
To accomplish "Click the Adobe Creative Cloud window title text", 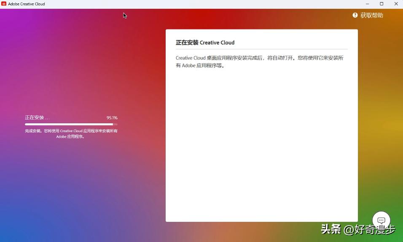I will pyautogui.click(x=27, y=4).
